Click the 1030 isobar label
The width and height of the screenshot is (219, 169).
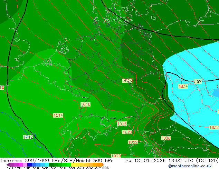click(166, 138)
